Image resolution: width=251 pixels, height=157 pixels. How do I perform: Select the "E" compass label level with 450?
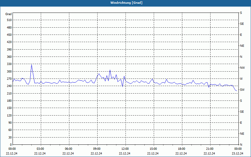tap(241, 35)
